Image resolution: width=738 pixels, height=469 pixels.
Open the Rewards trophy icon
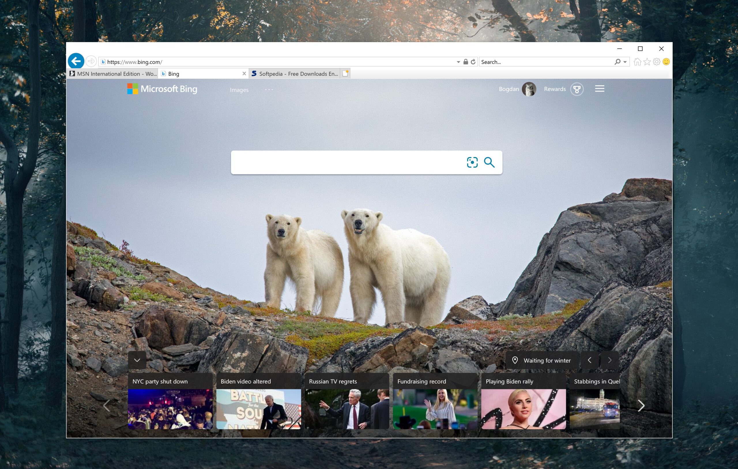tap(577, 89)
